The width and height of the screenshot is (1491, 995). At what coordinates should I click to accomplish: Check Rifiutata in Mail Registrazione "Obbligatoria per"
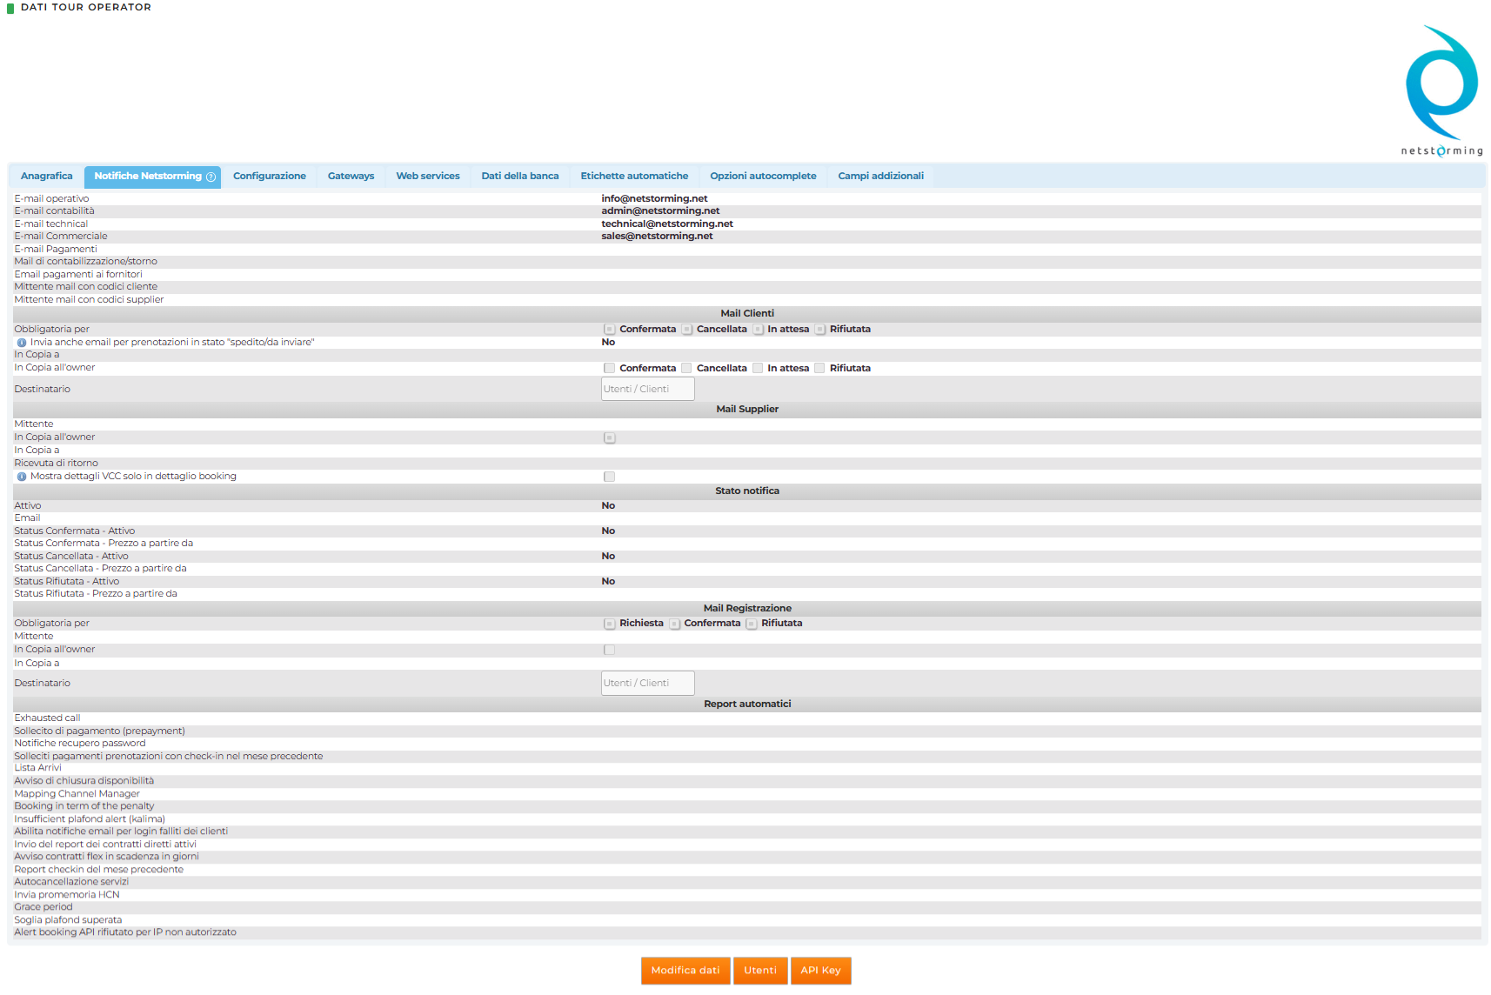click(x=752, y=624)
